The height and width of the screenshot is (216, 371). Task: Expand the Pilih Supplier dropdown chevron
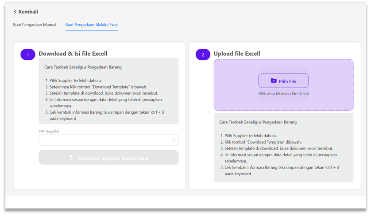[x=173, y=140]
